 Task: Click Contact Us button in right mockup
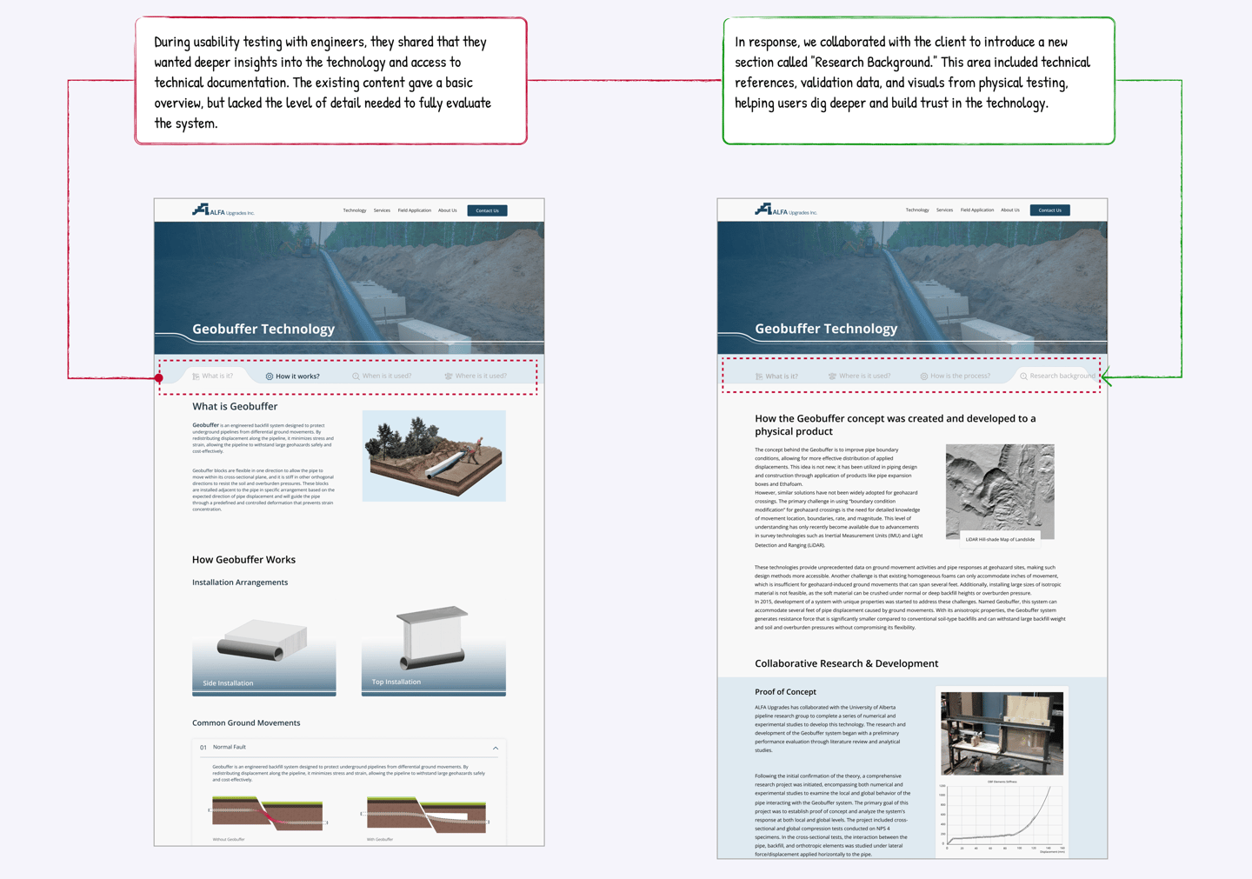(1050, 210)
